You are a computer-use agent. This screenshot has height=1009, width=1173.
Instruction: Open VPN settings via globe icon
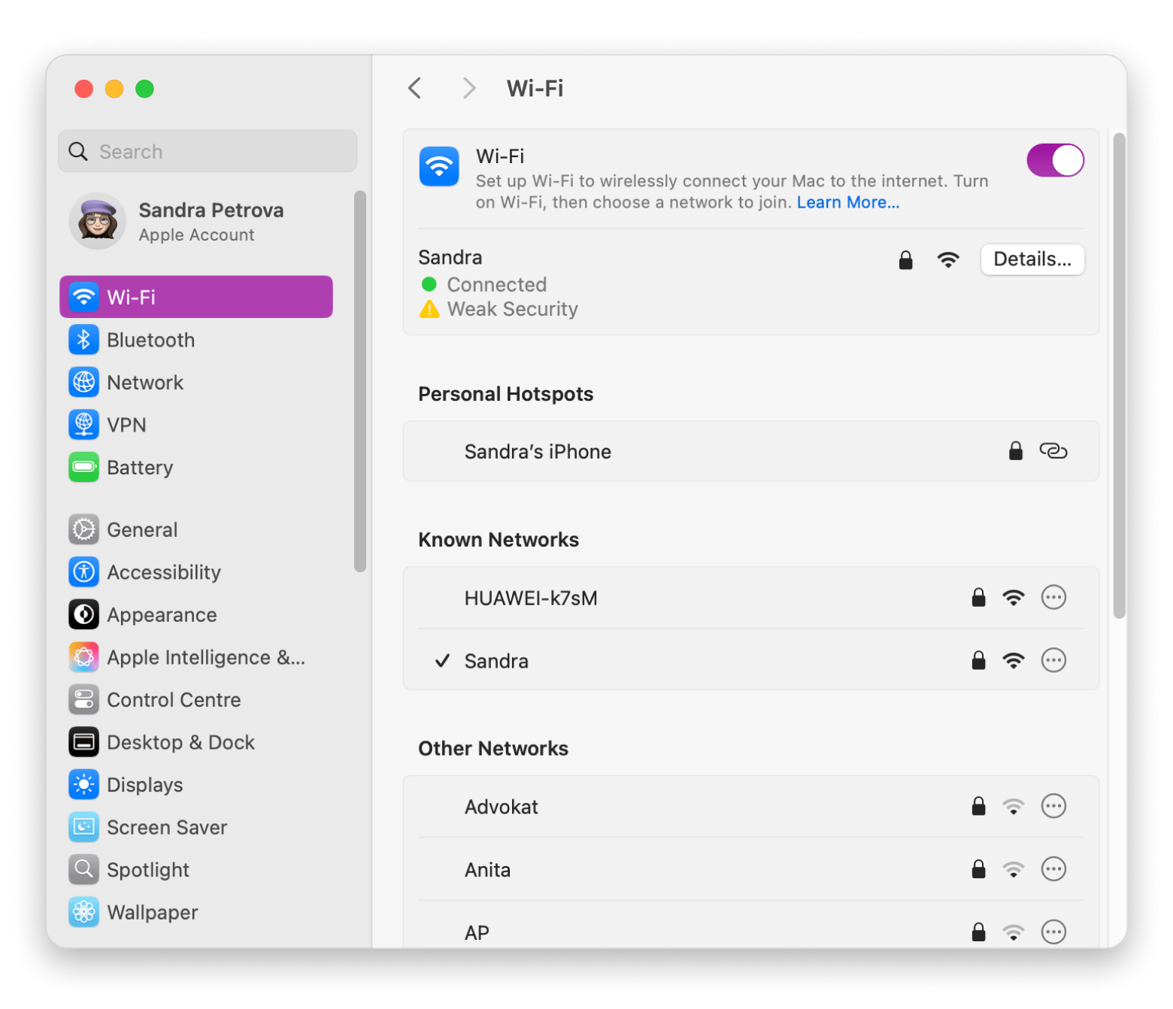pyautogui.click(x=83, y=425)
